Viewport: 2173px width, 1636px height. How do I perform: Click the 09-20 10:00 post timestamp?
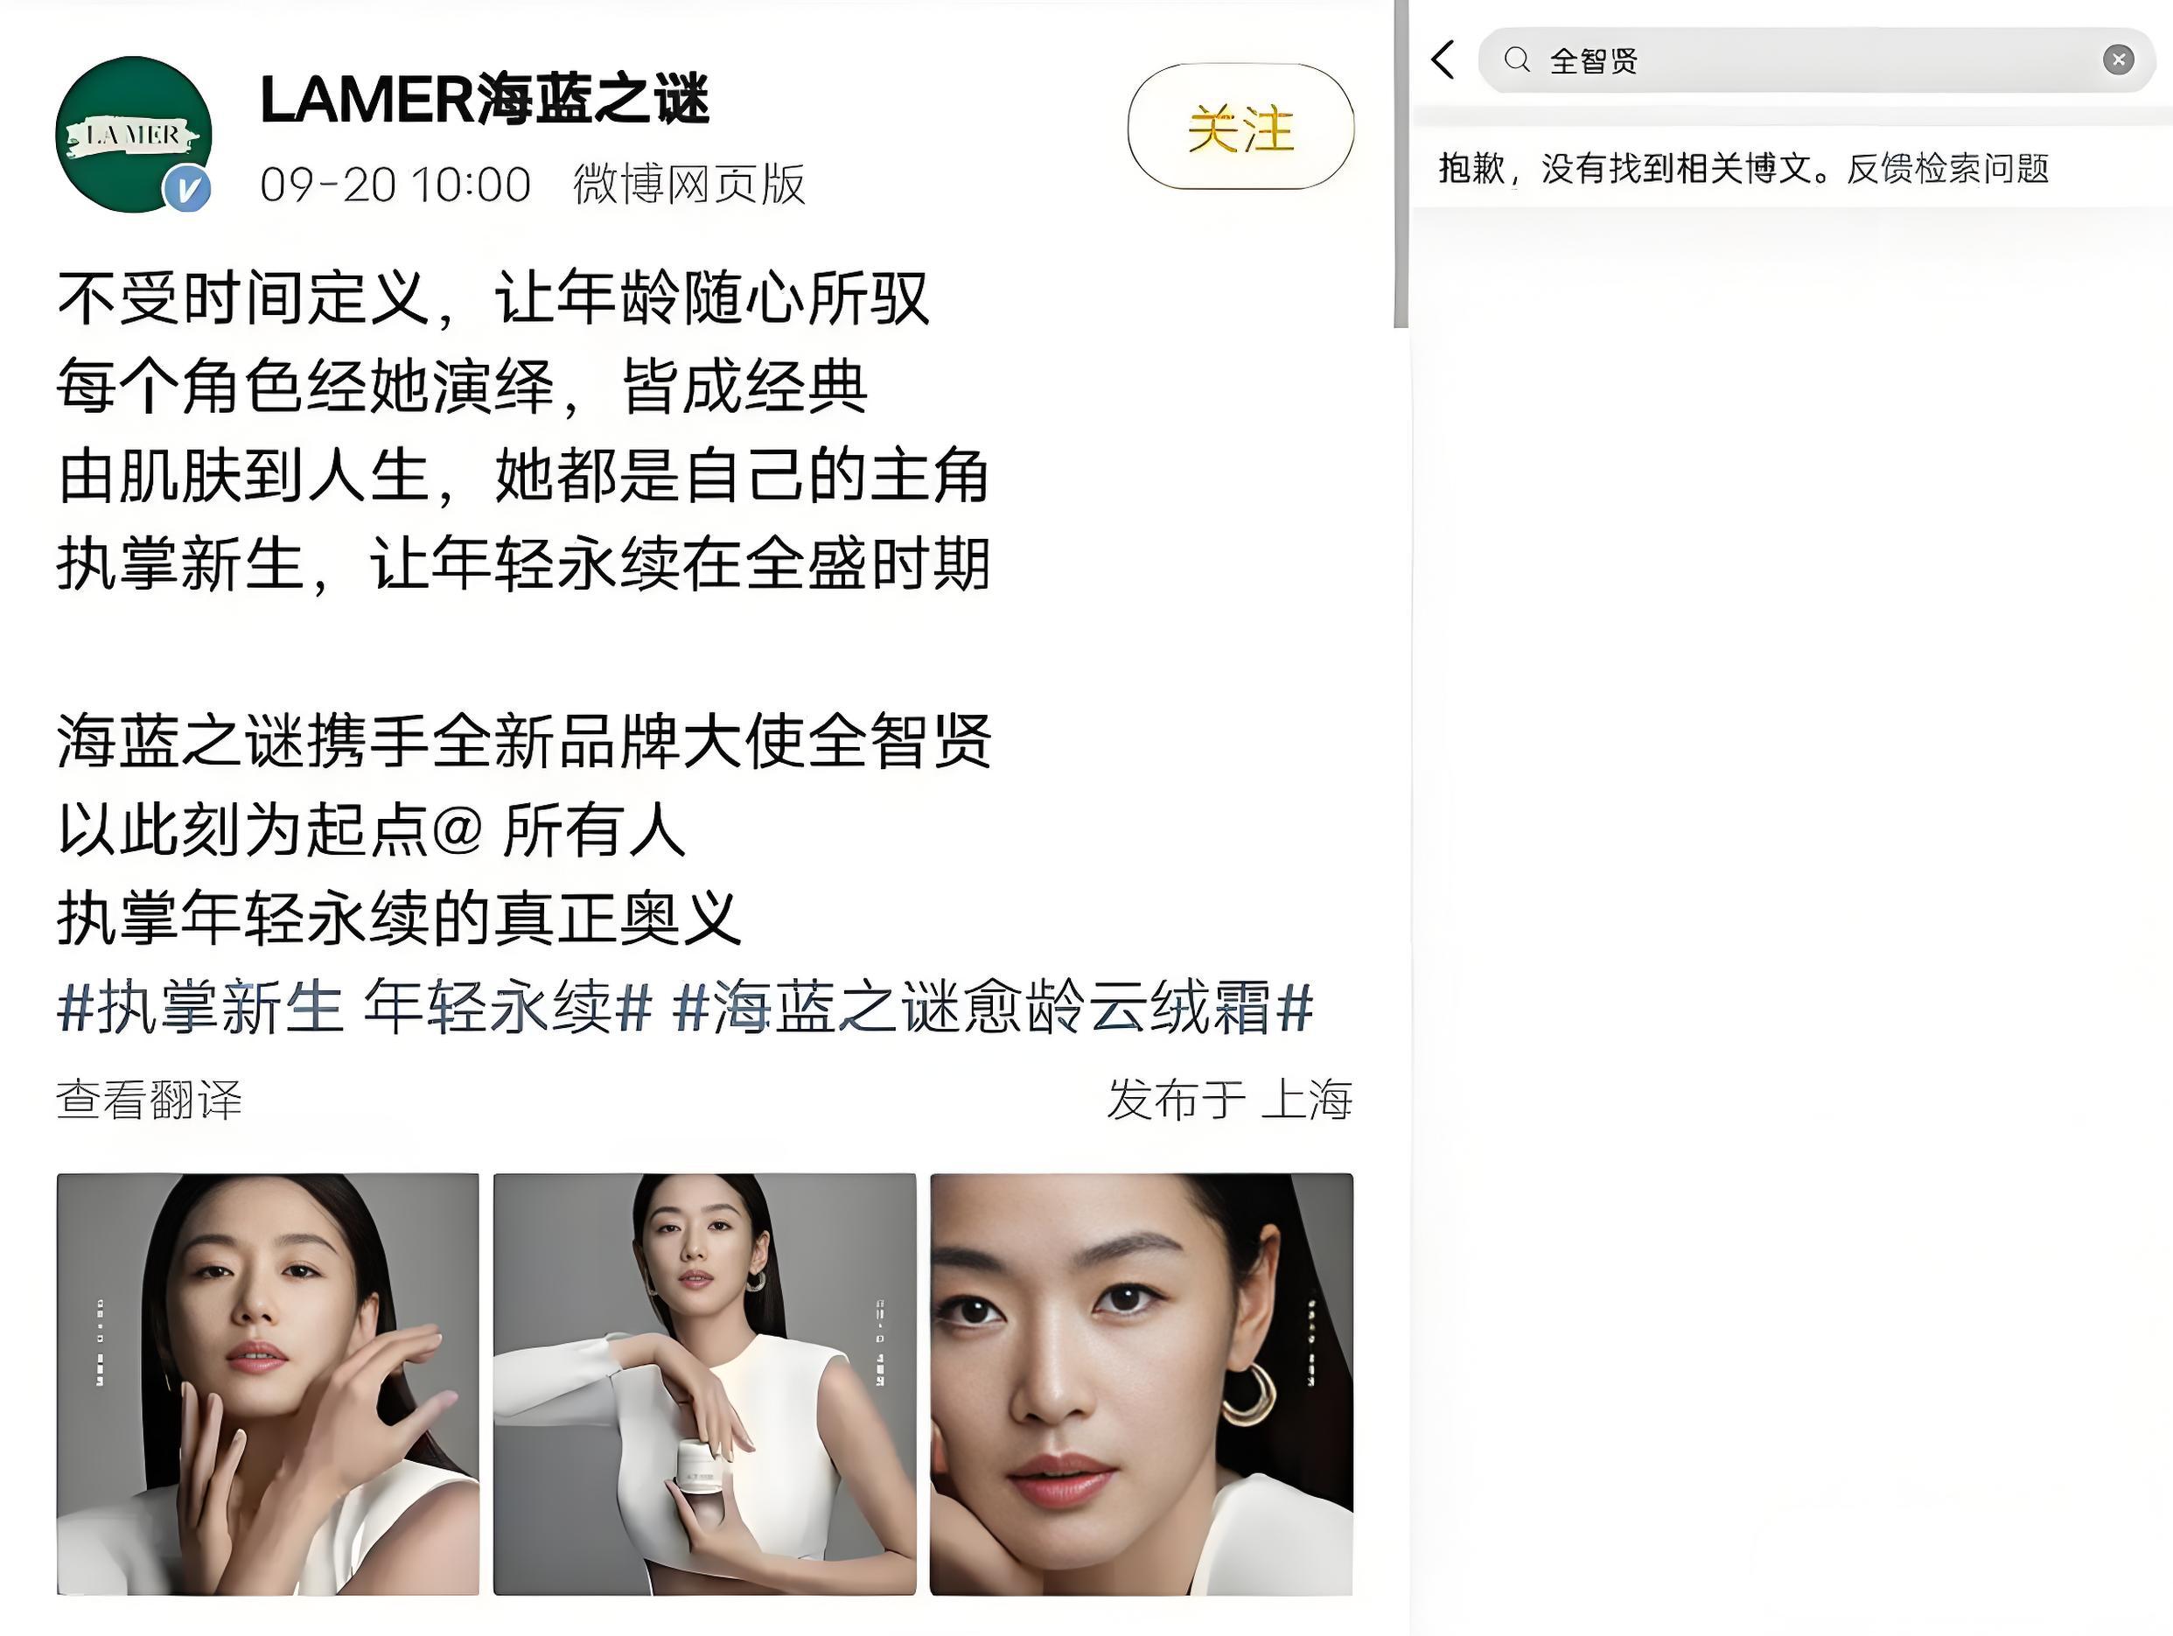(395, 185)
